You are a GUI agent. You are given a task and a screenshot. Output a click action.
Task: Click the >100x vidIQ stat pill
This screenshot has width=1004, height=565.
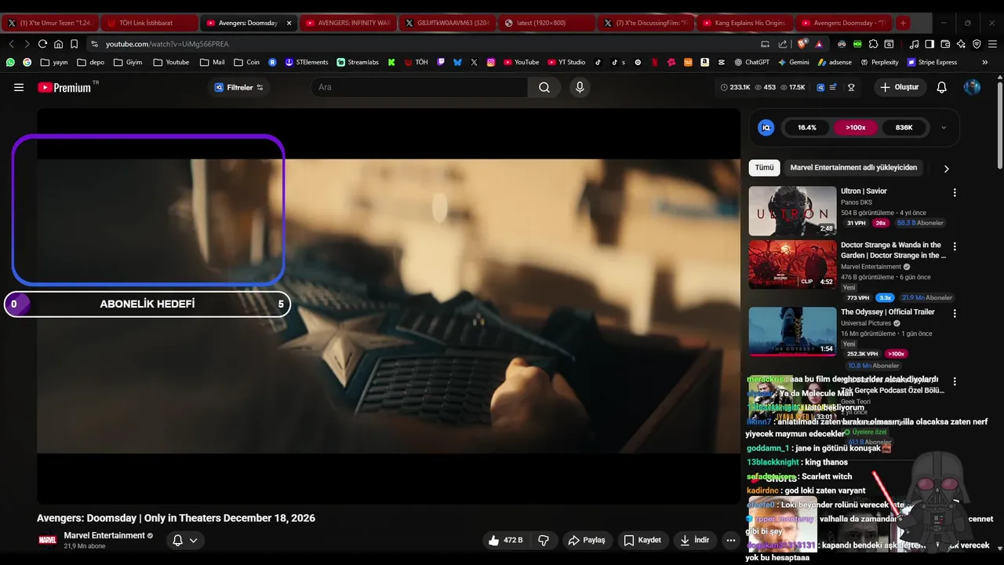[x=855, y=127]
